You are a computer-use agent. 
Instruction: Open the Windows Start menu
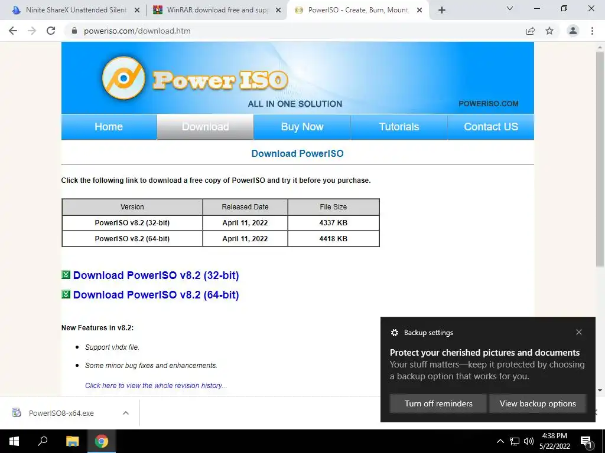pos(14,441)
